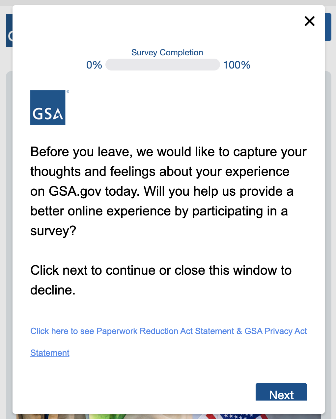Click the "Survey Completion" label
This screenshot has height=419, width=336.
(167, 52)
